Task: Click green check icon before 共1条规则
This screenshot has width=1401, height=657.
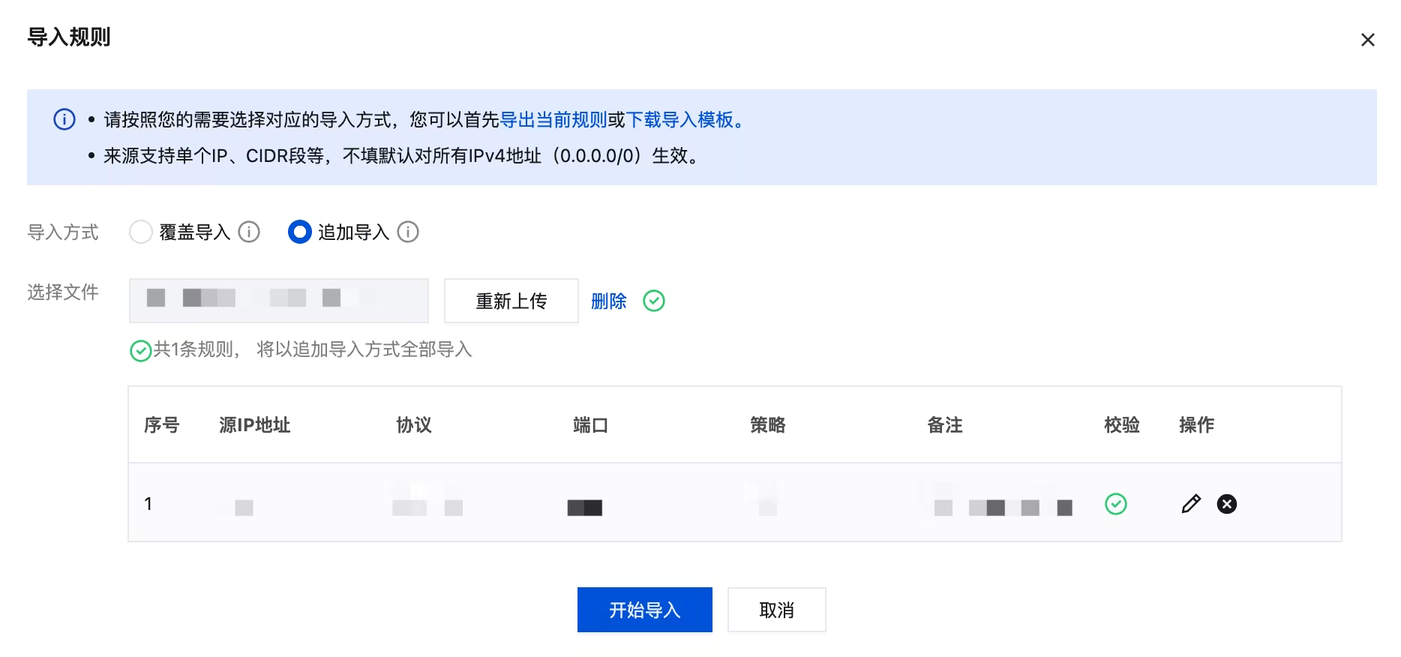Action: click(141, 350)
